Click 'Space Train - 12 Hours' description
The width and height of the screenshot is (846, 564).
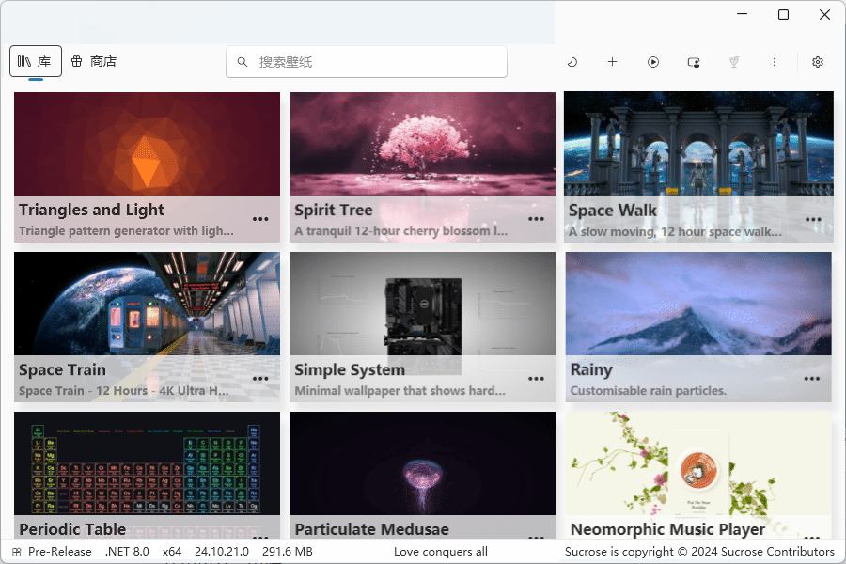click(123, 391)
